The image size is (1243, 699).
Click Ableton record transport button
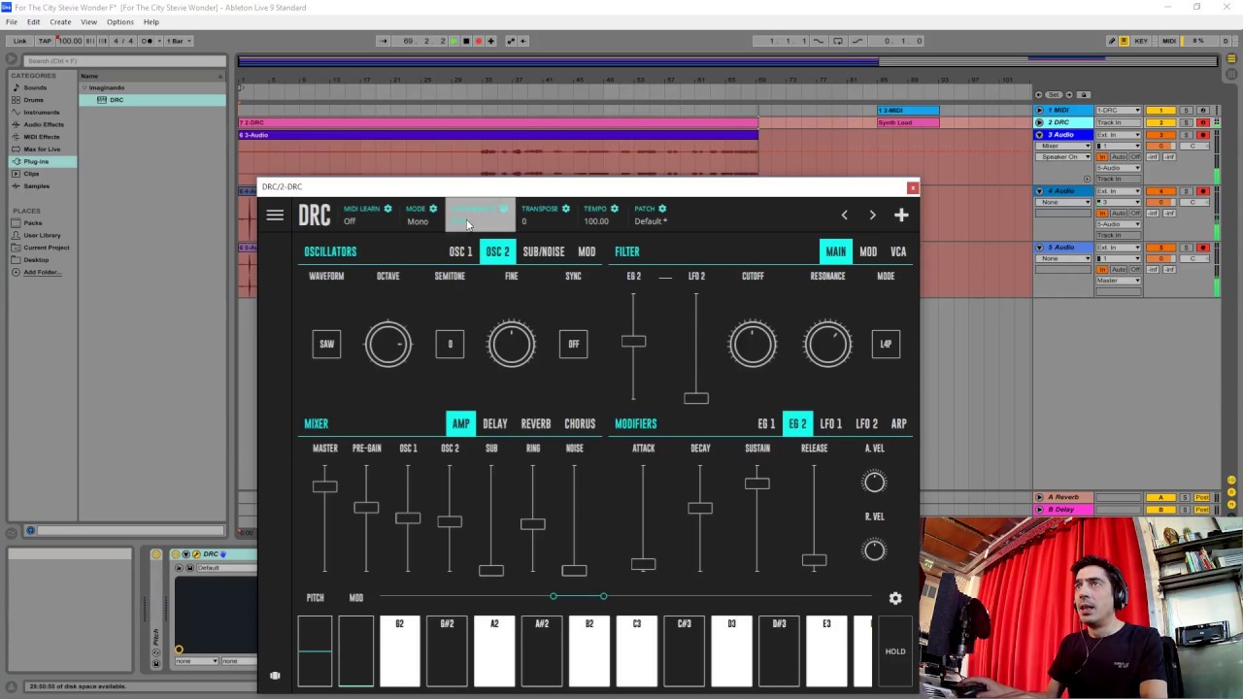click(479, 41)
